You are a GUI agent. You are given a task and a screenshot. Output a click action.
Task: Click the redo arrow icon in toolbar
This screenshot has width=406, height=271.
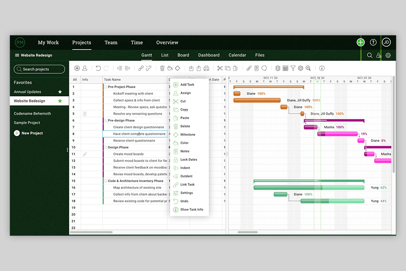click(x=106, y=68)
